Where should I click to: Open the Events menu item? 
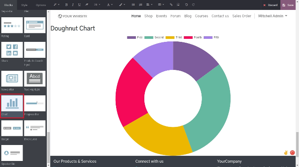[x=161, y=16]
